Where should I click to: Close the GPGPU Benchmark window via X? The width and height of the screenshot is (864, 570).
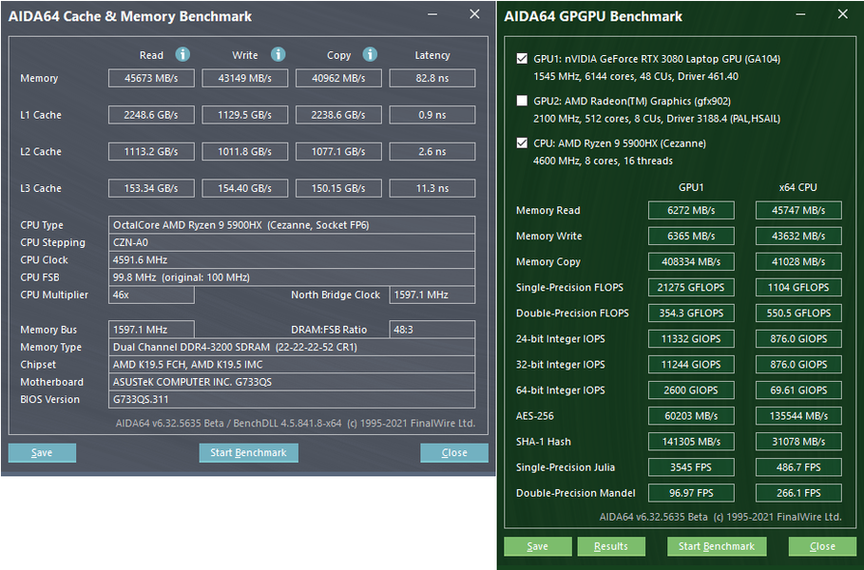(842, 15)
